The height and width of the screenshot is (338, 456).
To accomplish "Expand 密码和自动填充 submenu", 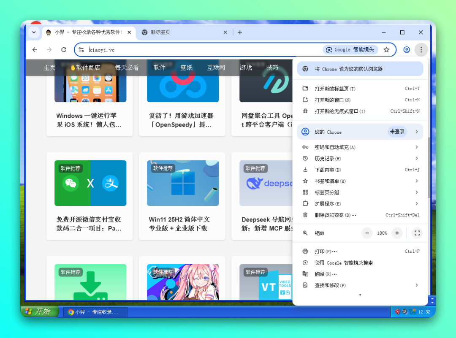I will (x=360, y=147).
